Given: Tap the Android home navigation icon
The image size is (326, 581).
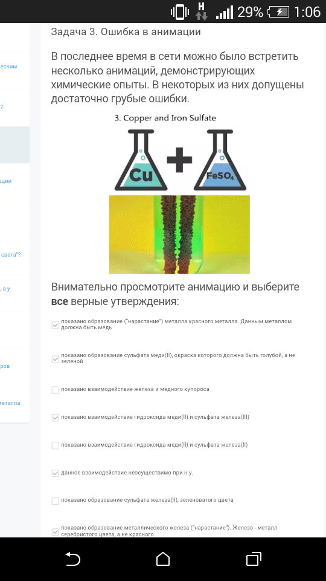Looking at the screenshot, I should 163,559.
